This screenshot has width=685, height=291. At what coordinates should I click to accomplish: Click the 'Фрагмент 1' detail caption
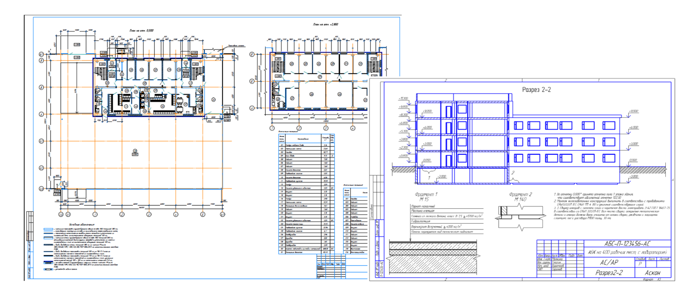click(x=426, y=194)
